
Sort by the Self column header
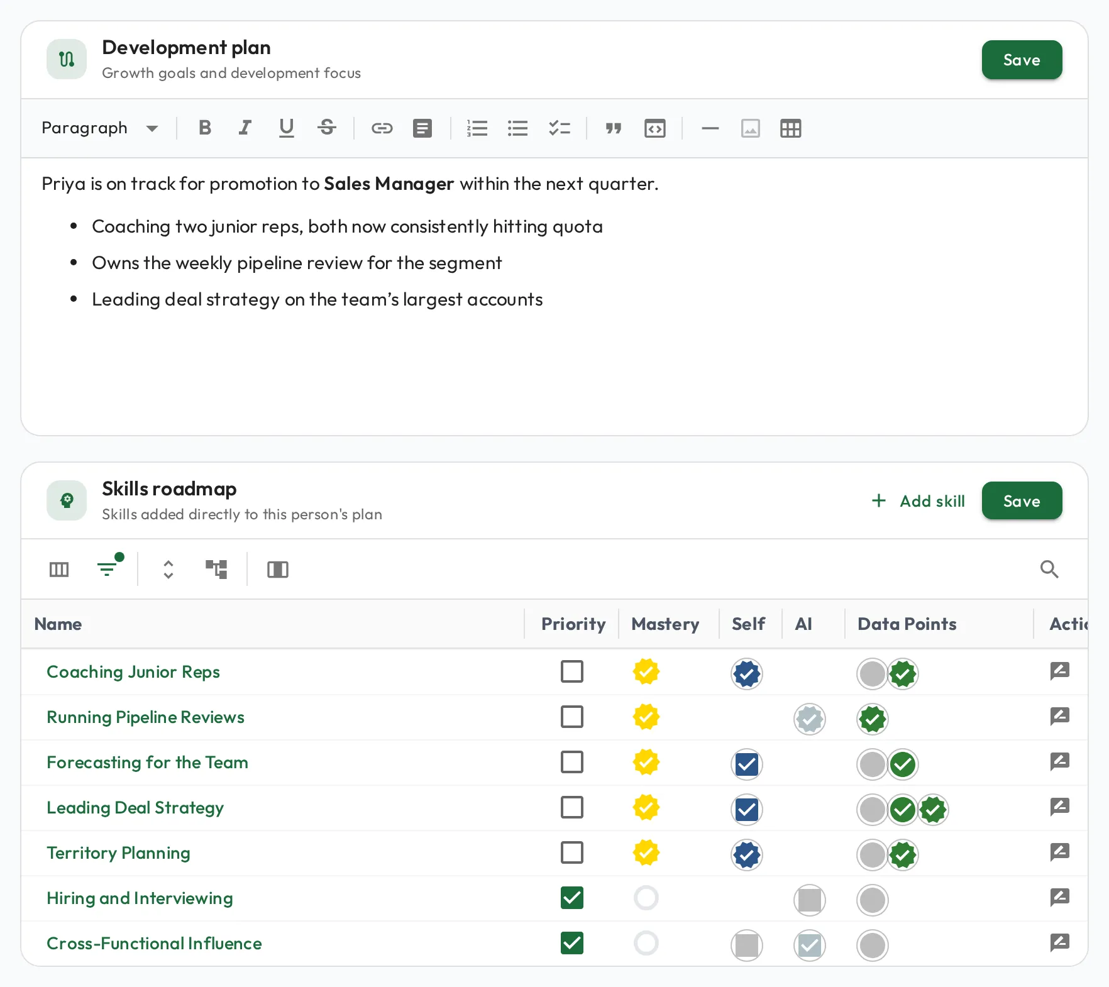pyautogui.click(x=748, y=624)
